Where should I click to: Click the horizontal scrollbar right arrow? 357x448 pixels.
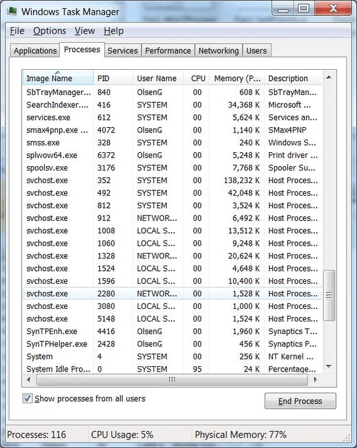[x=315, y=379]
